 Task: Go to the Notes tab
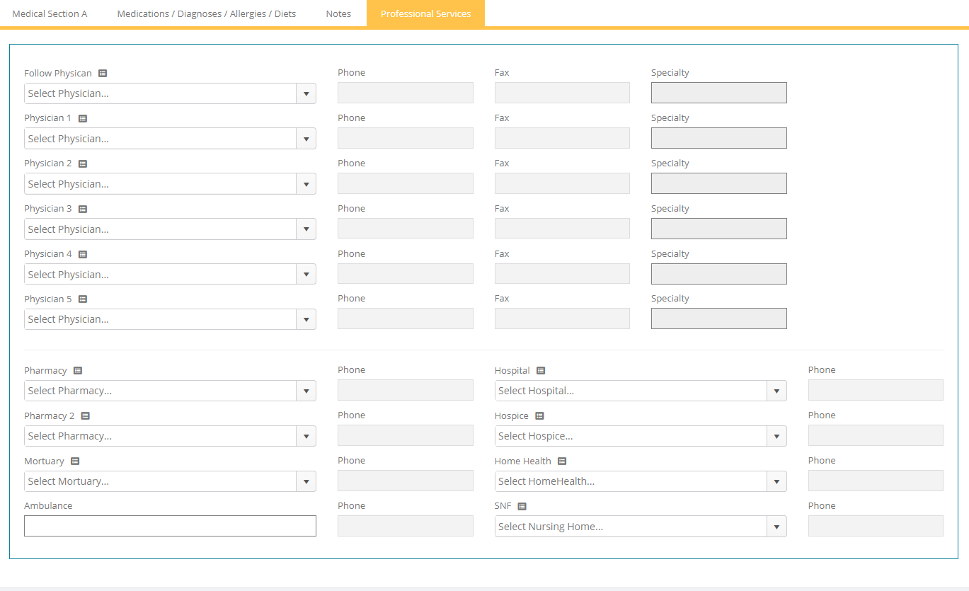338,14
